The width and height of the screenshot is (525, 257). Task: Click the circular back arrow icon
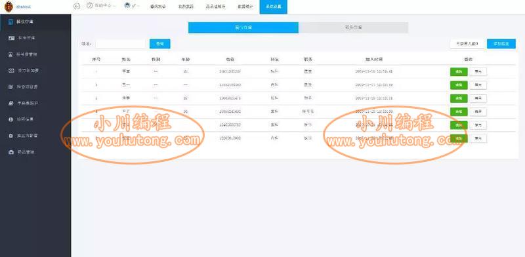tap(77, 7)
